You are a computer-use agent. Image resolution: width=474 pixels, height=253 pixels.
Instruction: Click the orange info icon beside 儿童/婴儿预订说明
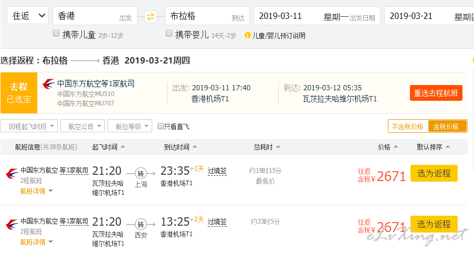pyautogui.click(x=247, y=36)
